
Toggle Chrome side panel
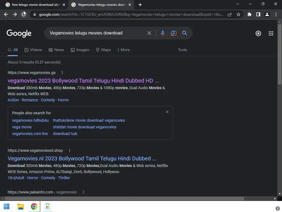coord(258,14)
